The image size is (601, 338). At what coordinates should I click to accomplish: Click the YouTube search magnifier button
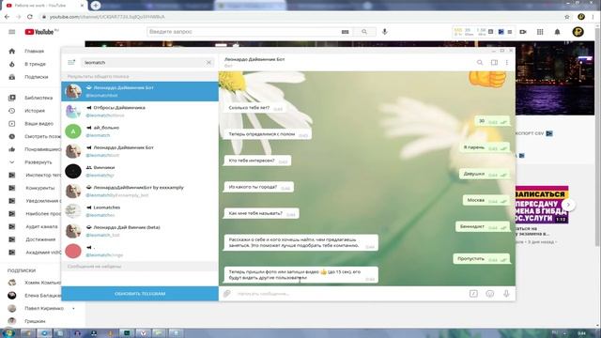tap(364, 32)
